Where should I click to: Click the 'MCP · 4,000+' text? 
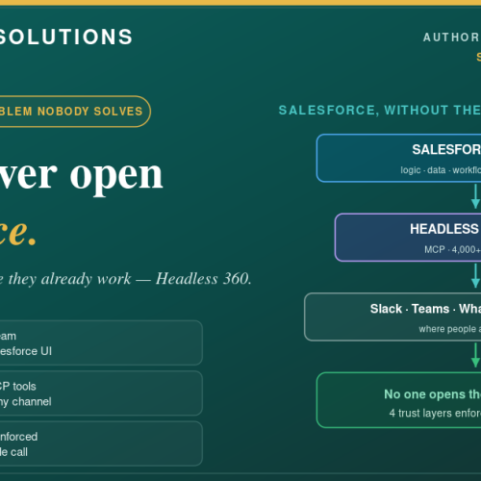452,249
